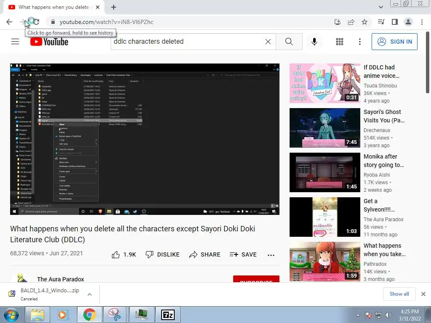The height and width of the screenshot is (323, 431).
Task: Close the YouTube browser tab
Action: [98, 8]
